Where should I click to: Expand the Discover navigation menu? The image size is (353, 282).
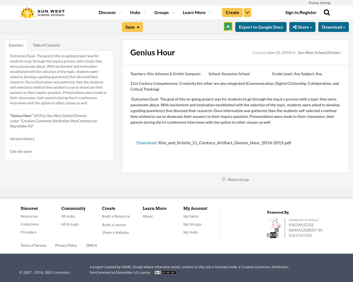(x=109, y=12)
